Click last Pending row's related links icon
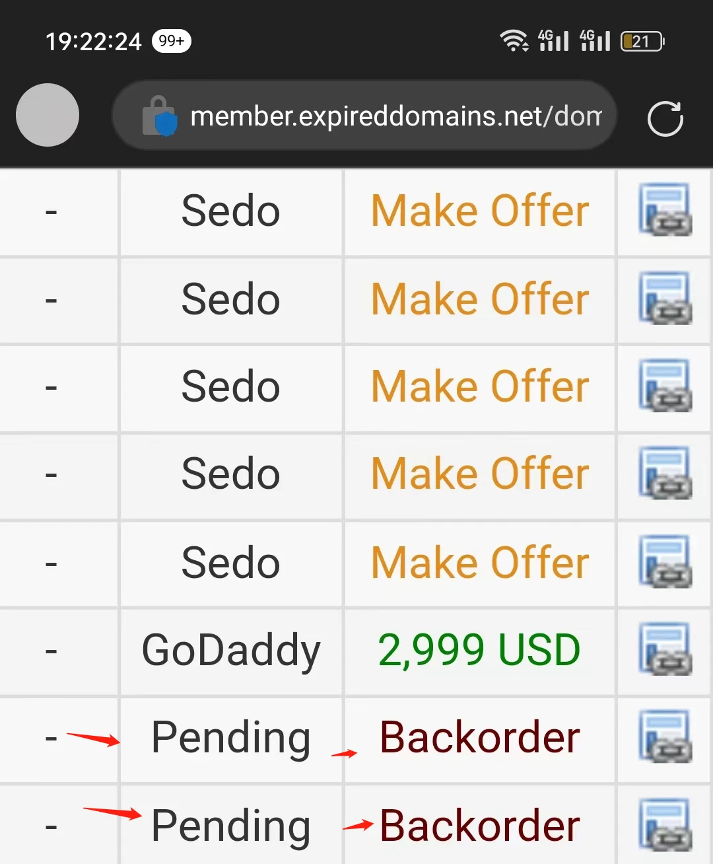This screenshot has height=864, width=713. click(x=665, y=825)
